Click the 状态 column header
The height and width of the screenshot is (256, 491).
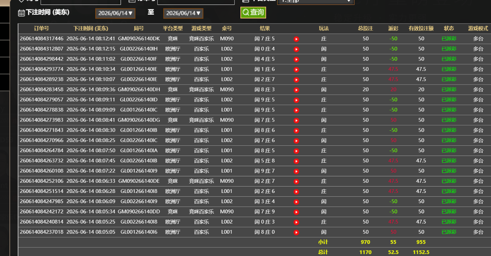click(449, 29)
